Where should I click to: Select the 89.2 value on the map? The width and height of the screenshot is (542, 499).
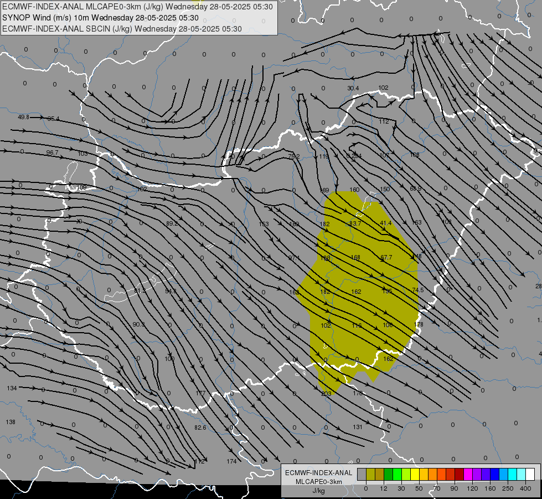[x=172, y=223]
